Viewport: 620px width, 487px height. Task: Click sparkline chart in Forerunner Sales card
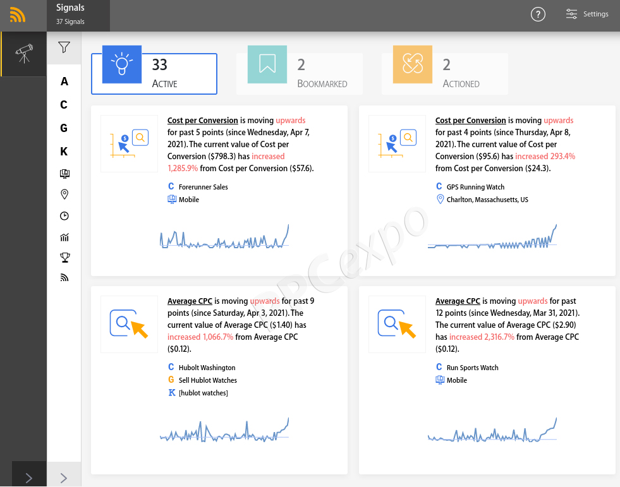224,237
